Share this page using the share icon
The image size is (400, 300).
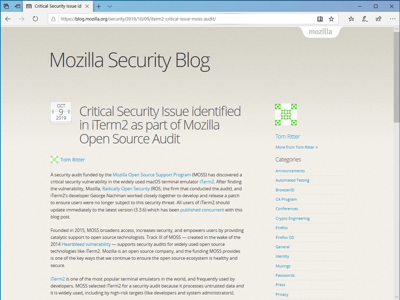[378, 19]
